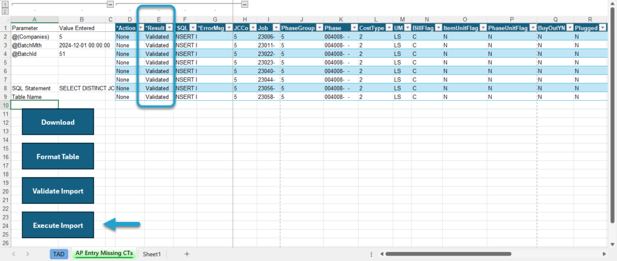
Task: Show outline level 1
Action: pyautogui.click(x=5, y=4)
